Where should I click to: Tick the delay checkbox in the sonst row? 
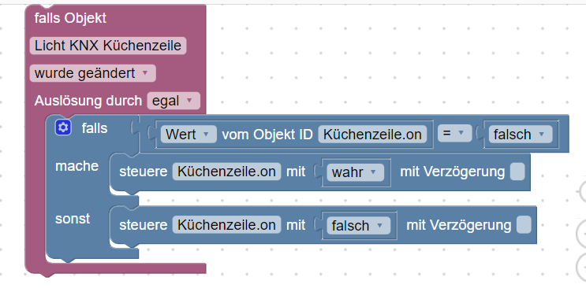pos(524,225)
